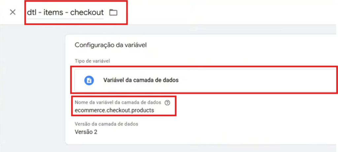The image size is (338, 152).
Task: Select the Nome da variável da camada label
Action: (x=118, y=103)
